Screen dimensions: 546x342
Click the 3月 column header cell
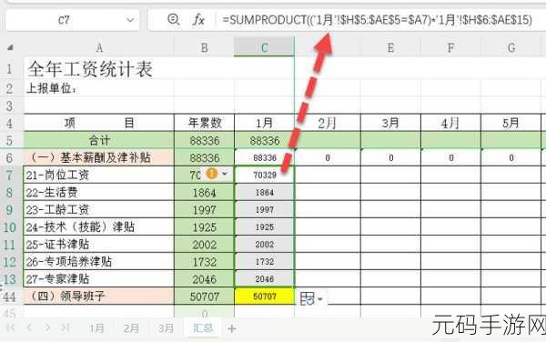[x=390, y=123]
